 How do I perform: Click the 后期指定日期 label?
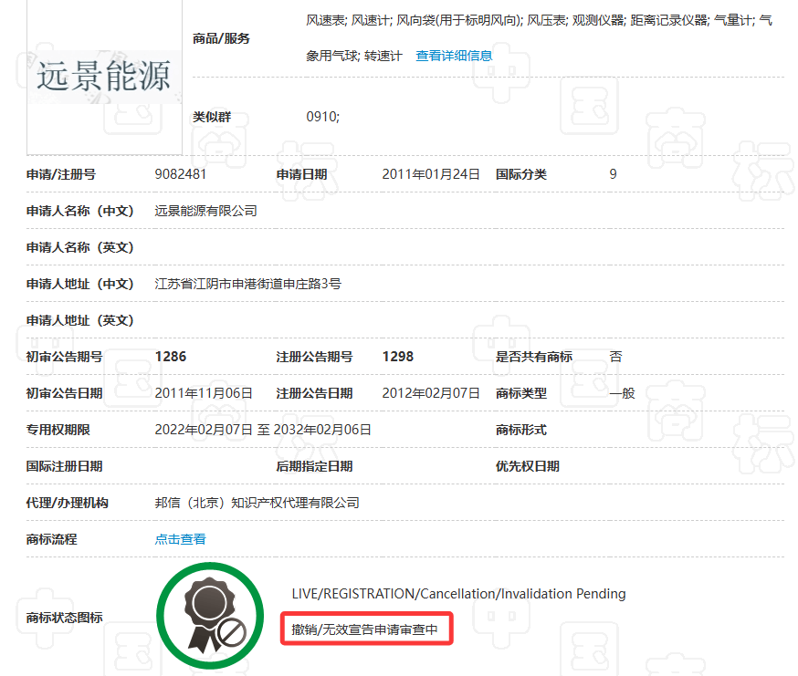click(314, 466)
